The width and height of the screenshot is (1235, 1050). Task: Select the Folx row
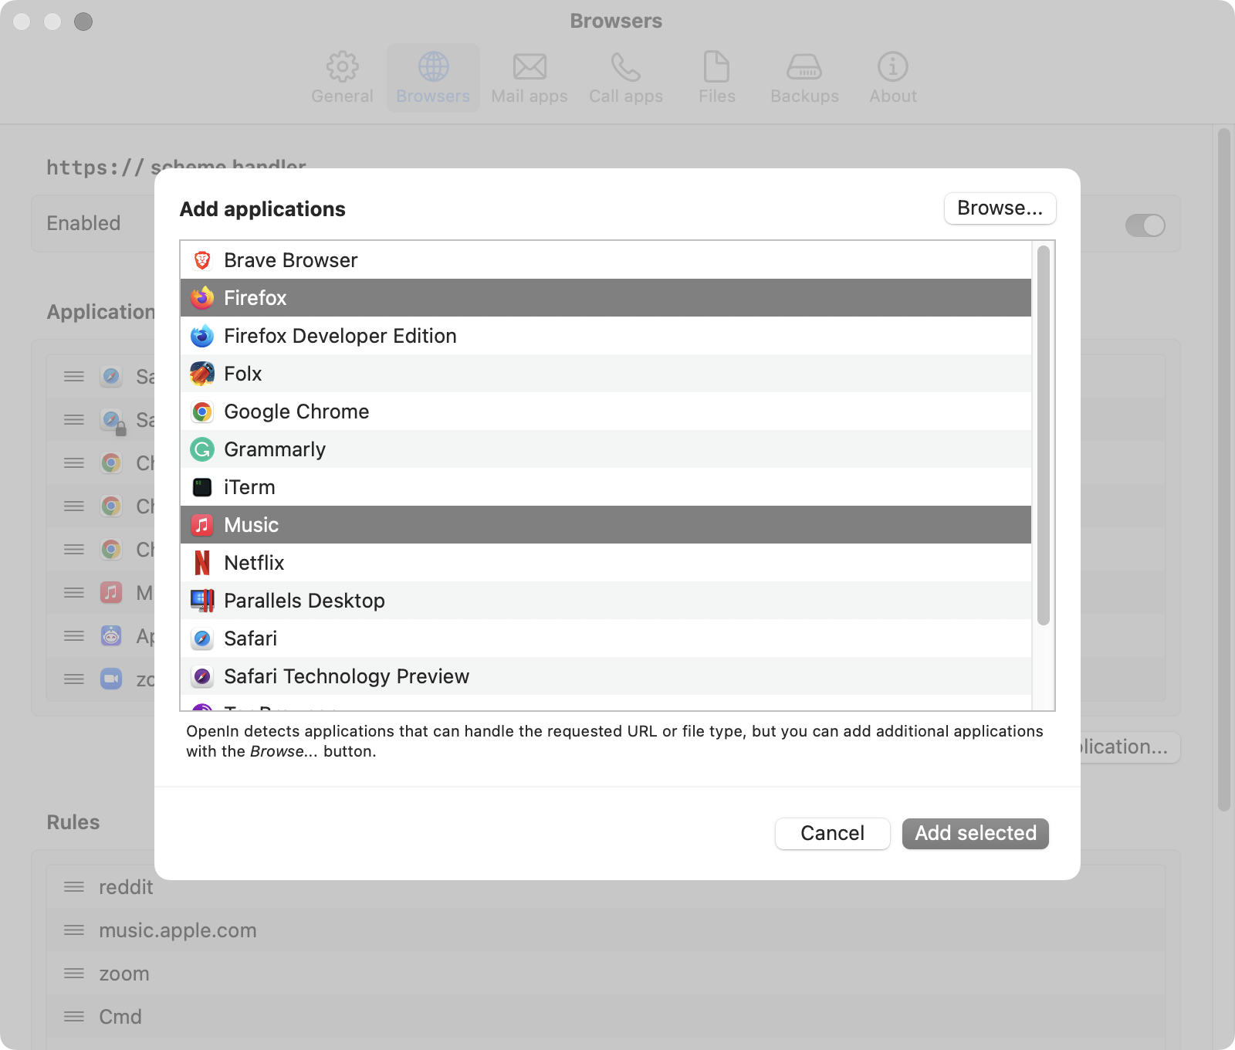(606, 374)
